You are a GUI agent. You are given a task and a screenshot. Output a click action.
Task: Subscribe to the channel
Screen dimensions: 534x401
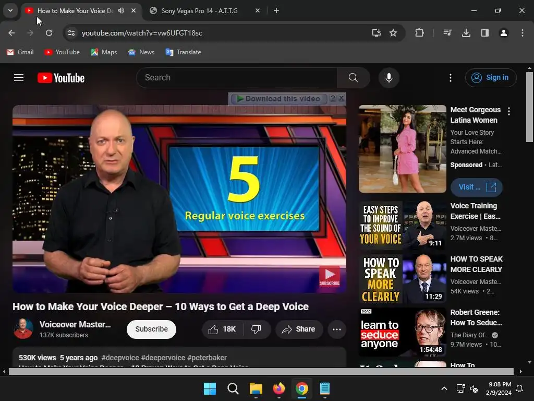152,329
